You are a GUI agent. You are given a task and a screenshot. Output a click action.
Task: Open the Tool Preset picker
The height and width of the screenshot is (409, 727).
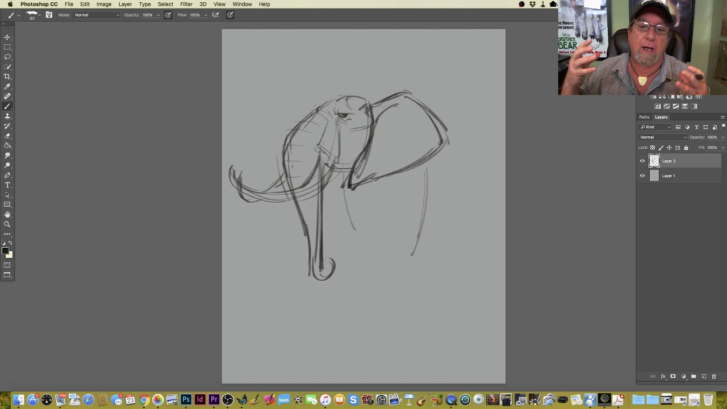coord(13,15)
